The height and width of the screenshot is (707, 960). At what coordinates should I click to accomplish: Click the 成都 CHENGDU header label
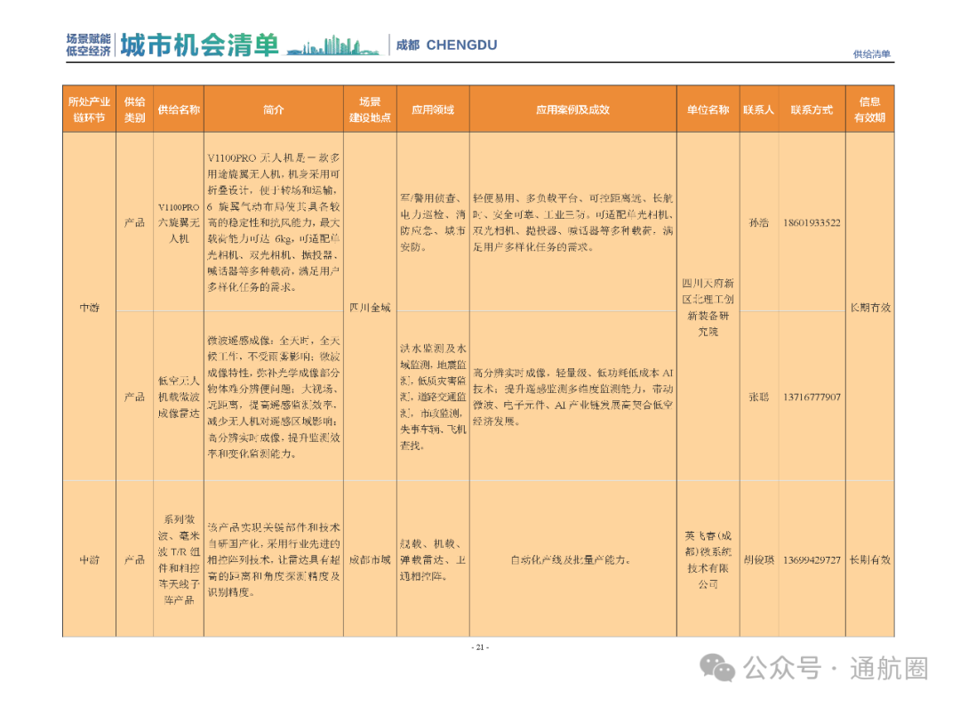pos(446,45)
